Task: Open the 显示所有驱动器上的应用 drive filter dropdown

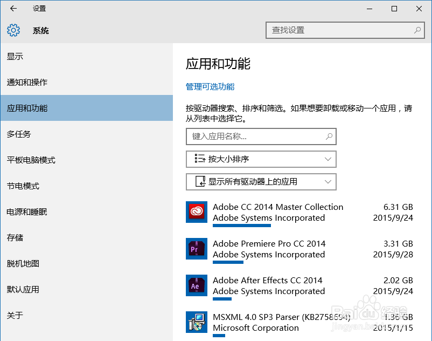Action: pyautogui.click(x=261, y=181)
